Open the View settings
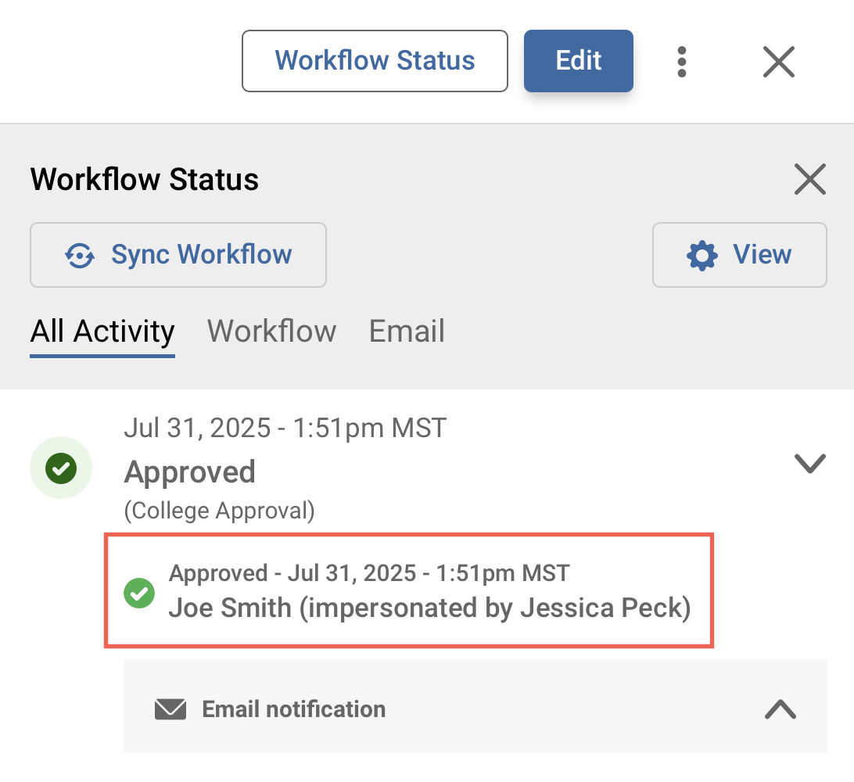Image resolution: width=854 pixels, height=782 pixels. 739,255
